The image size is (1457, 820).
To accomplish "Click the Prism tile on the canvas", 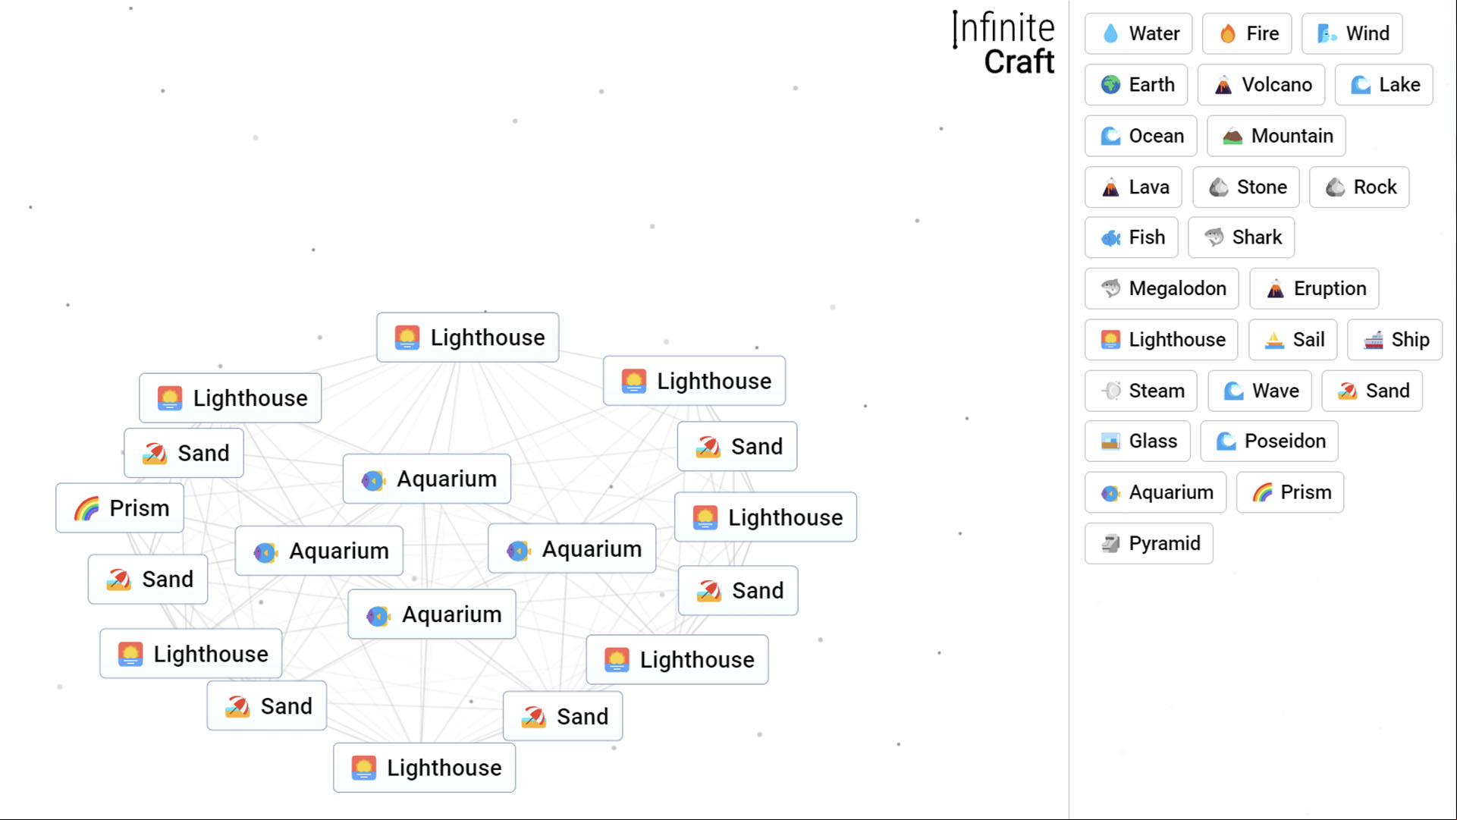I will (x=120, y=508).
